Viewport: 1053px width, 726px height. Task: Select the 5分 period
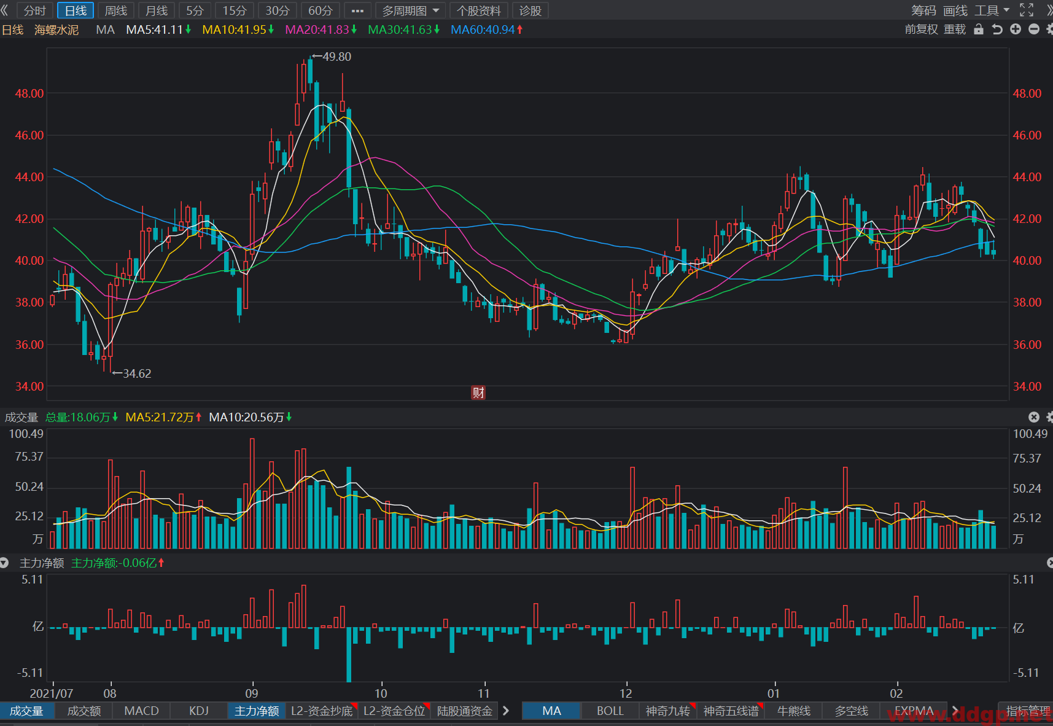195,10
